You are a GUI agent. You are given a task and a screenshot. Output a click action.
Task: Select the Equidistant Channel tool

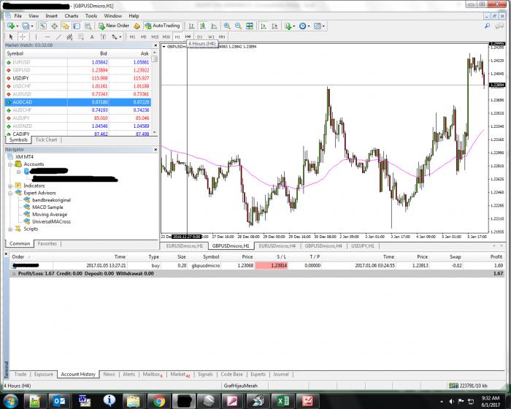69,37
